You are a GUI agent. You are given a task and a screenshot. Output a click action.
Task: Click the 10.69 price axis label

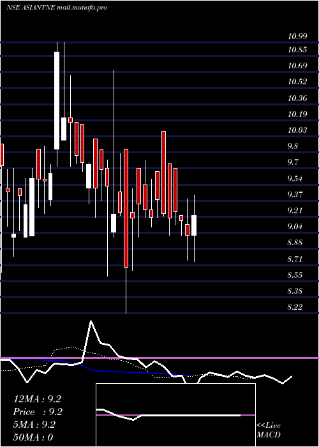pyautogui.click(x=297, y=66)
